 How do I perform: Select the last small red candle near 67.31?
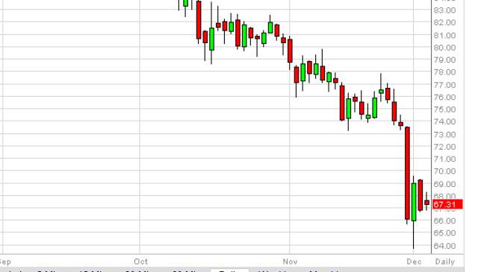(x=426, y=202)
